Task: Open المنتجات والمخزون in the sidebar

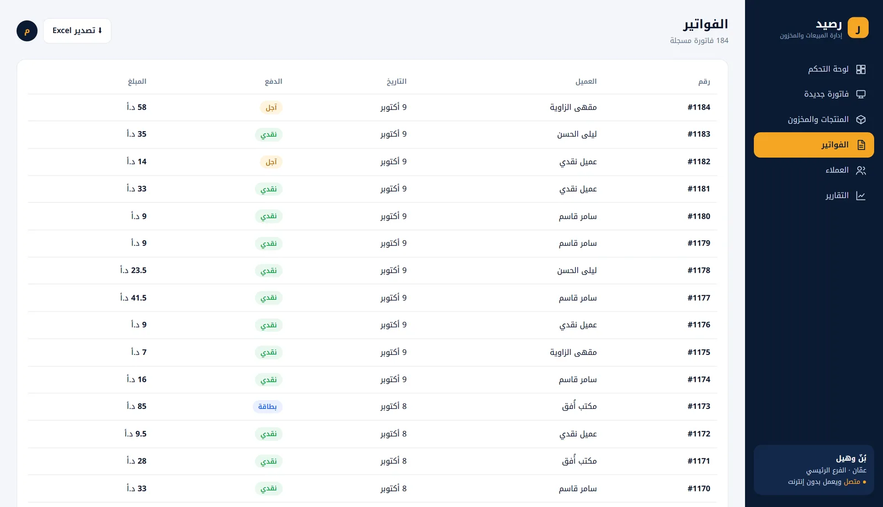Action: (x=814, y=120)
